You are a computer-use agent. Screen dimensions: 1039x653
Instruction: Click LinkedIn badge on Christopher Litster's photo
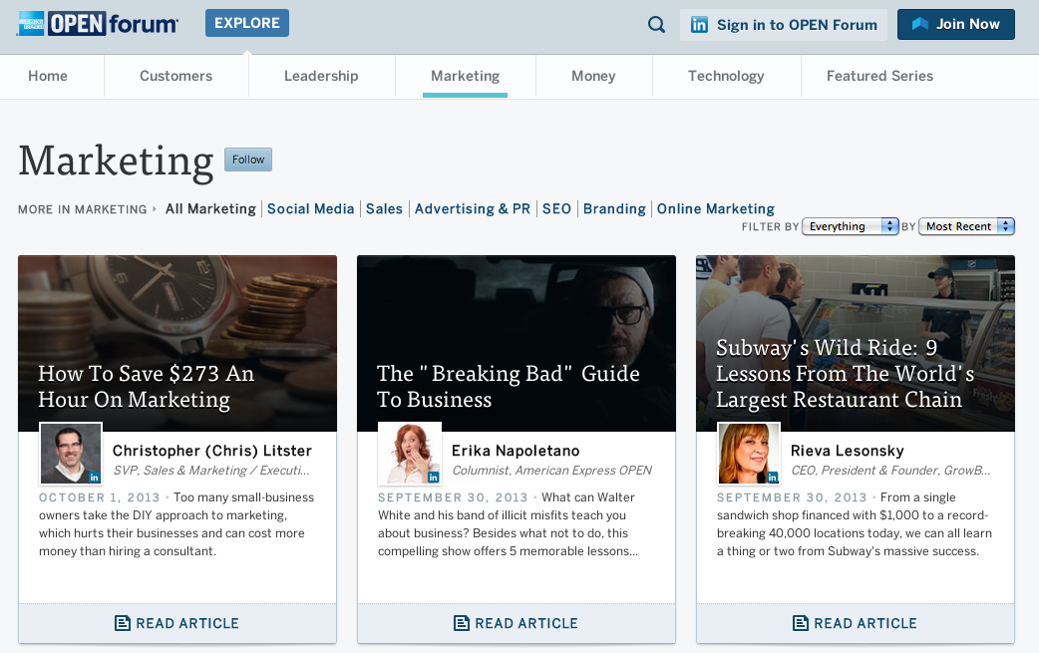tap(94, 477)
